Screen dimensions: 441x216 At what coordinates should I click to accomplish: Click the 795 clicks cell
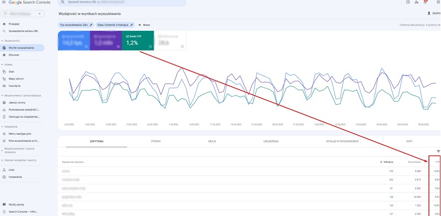click(x=391, y=171)
